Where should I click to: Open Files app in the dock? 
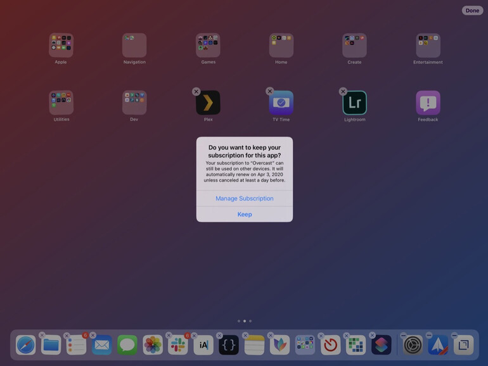51,345
